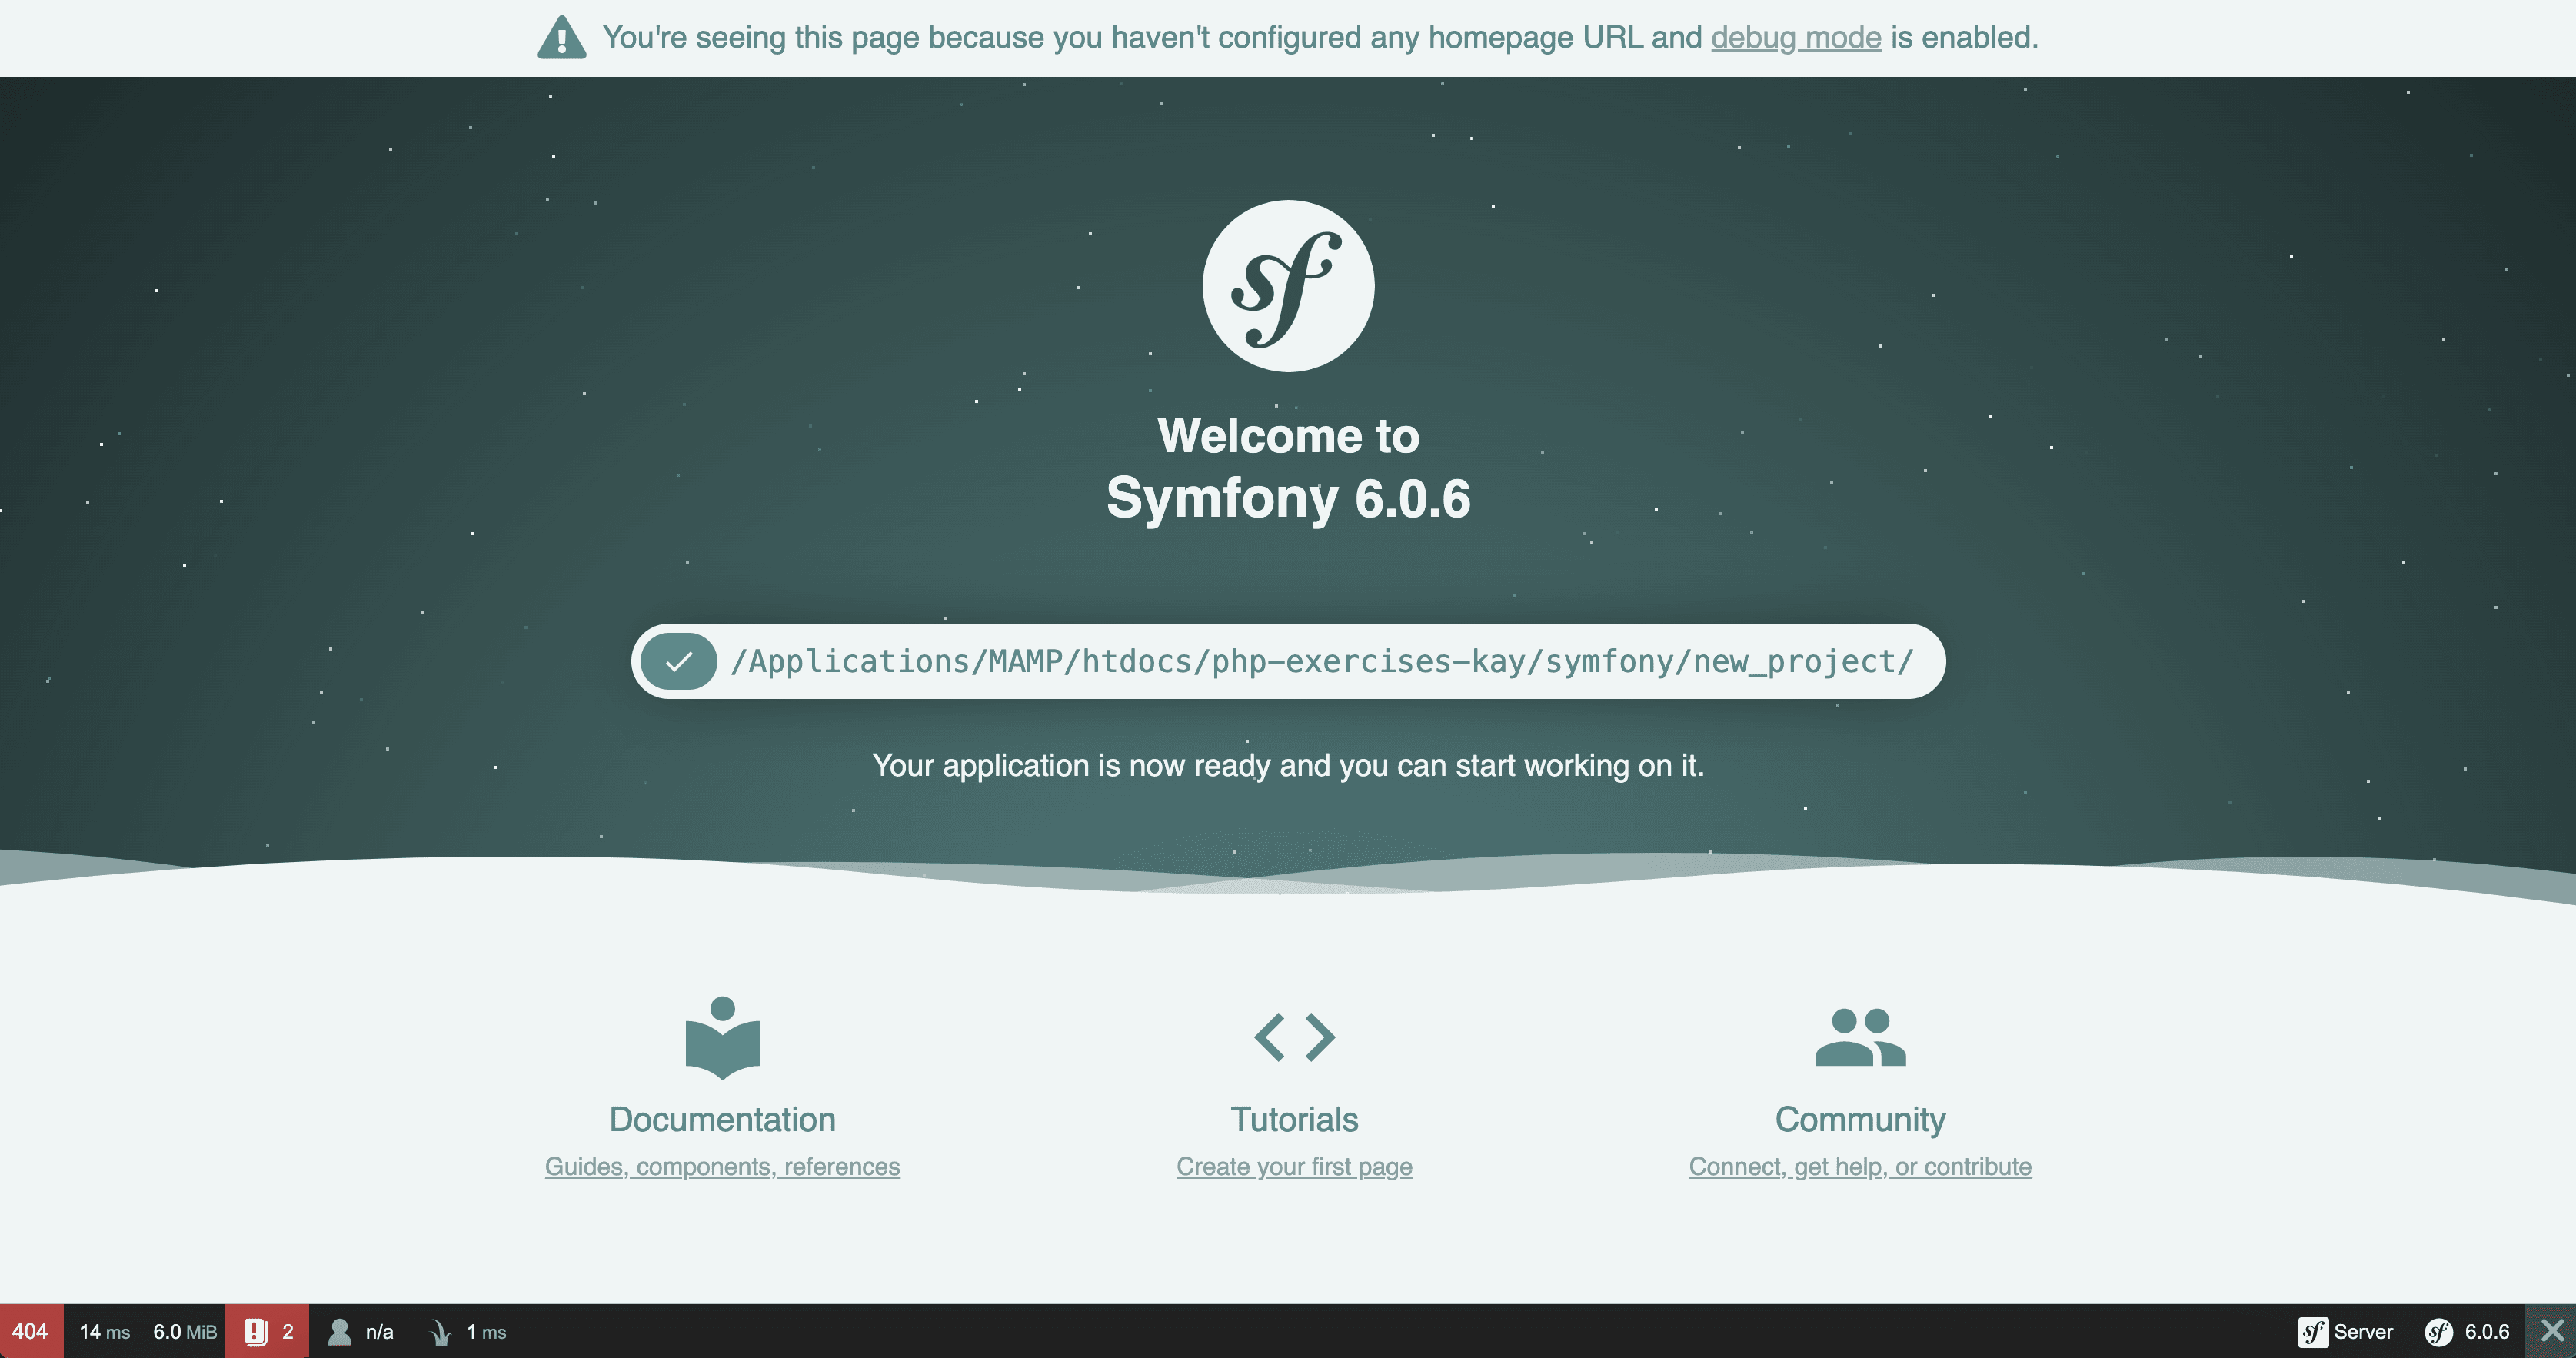The width and height of the screenshot is (2576, 1358).
Task: Open the debug mode link
Action: 1796,38
